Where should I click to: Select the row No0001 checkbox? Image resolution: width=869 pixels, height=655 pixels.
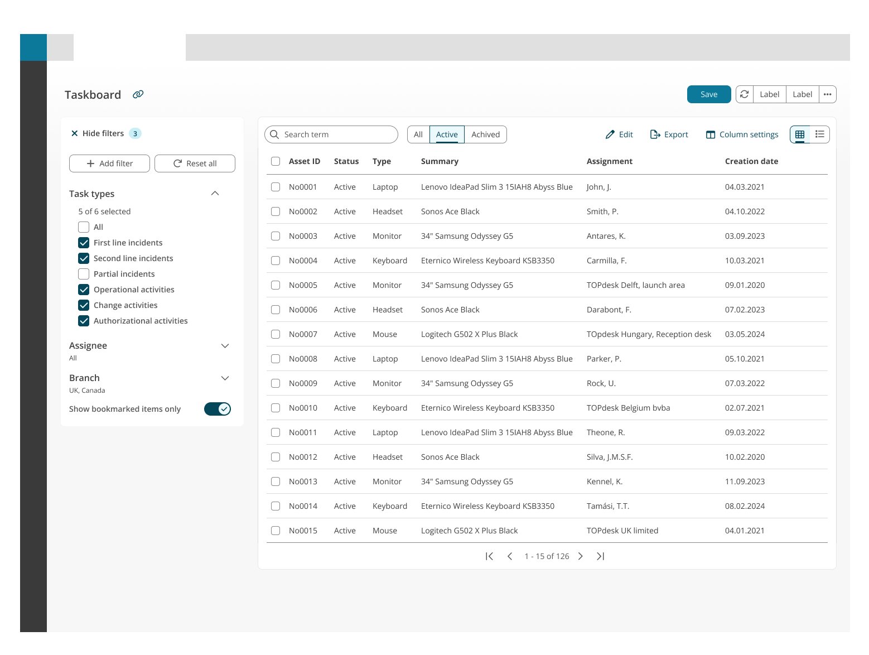click(x=276, y=187)
